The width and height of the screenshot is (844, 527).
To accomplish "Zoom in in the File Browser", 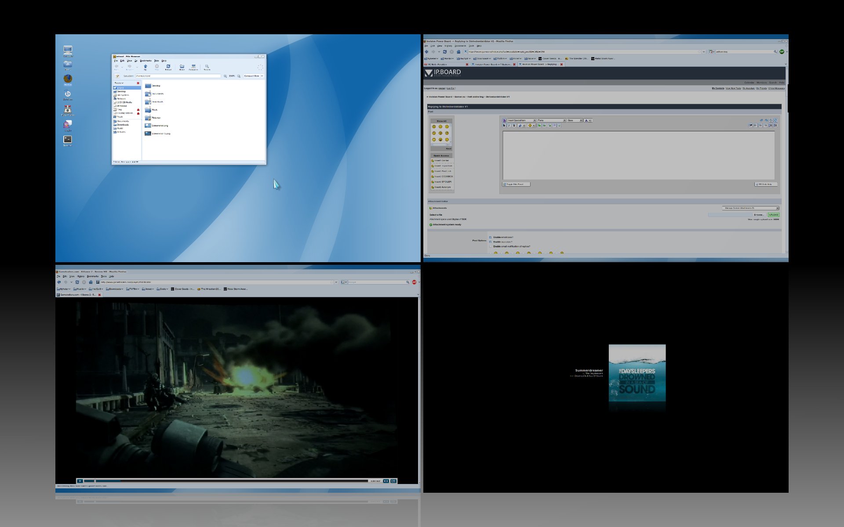I will point(239,76).
